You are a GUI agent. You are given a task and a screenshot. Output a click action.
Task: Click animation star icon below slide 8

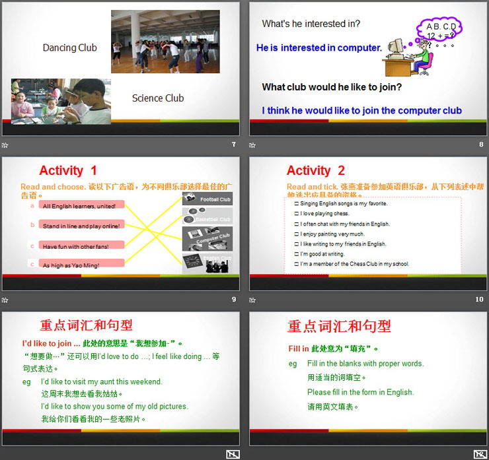pos(252,145)
